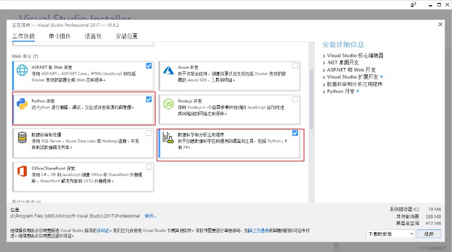This screenshot has width=452, height=252.
Task: Switch to the 单个组件 tab
Action: coord(59,36)
